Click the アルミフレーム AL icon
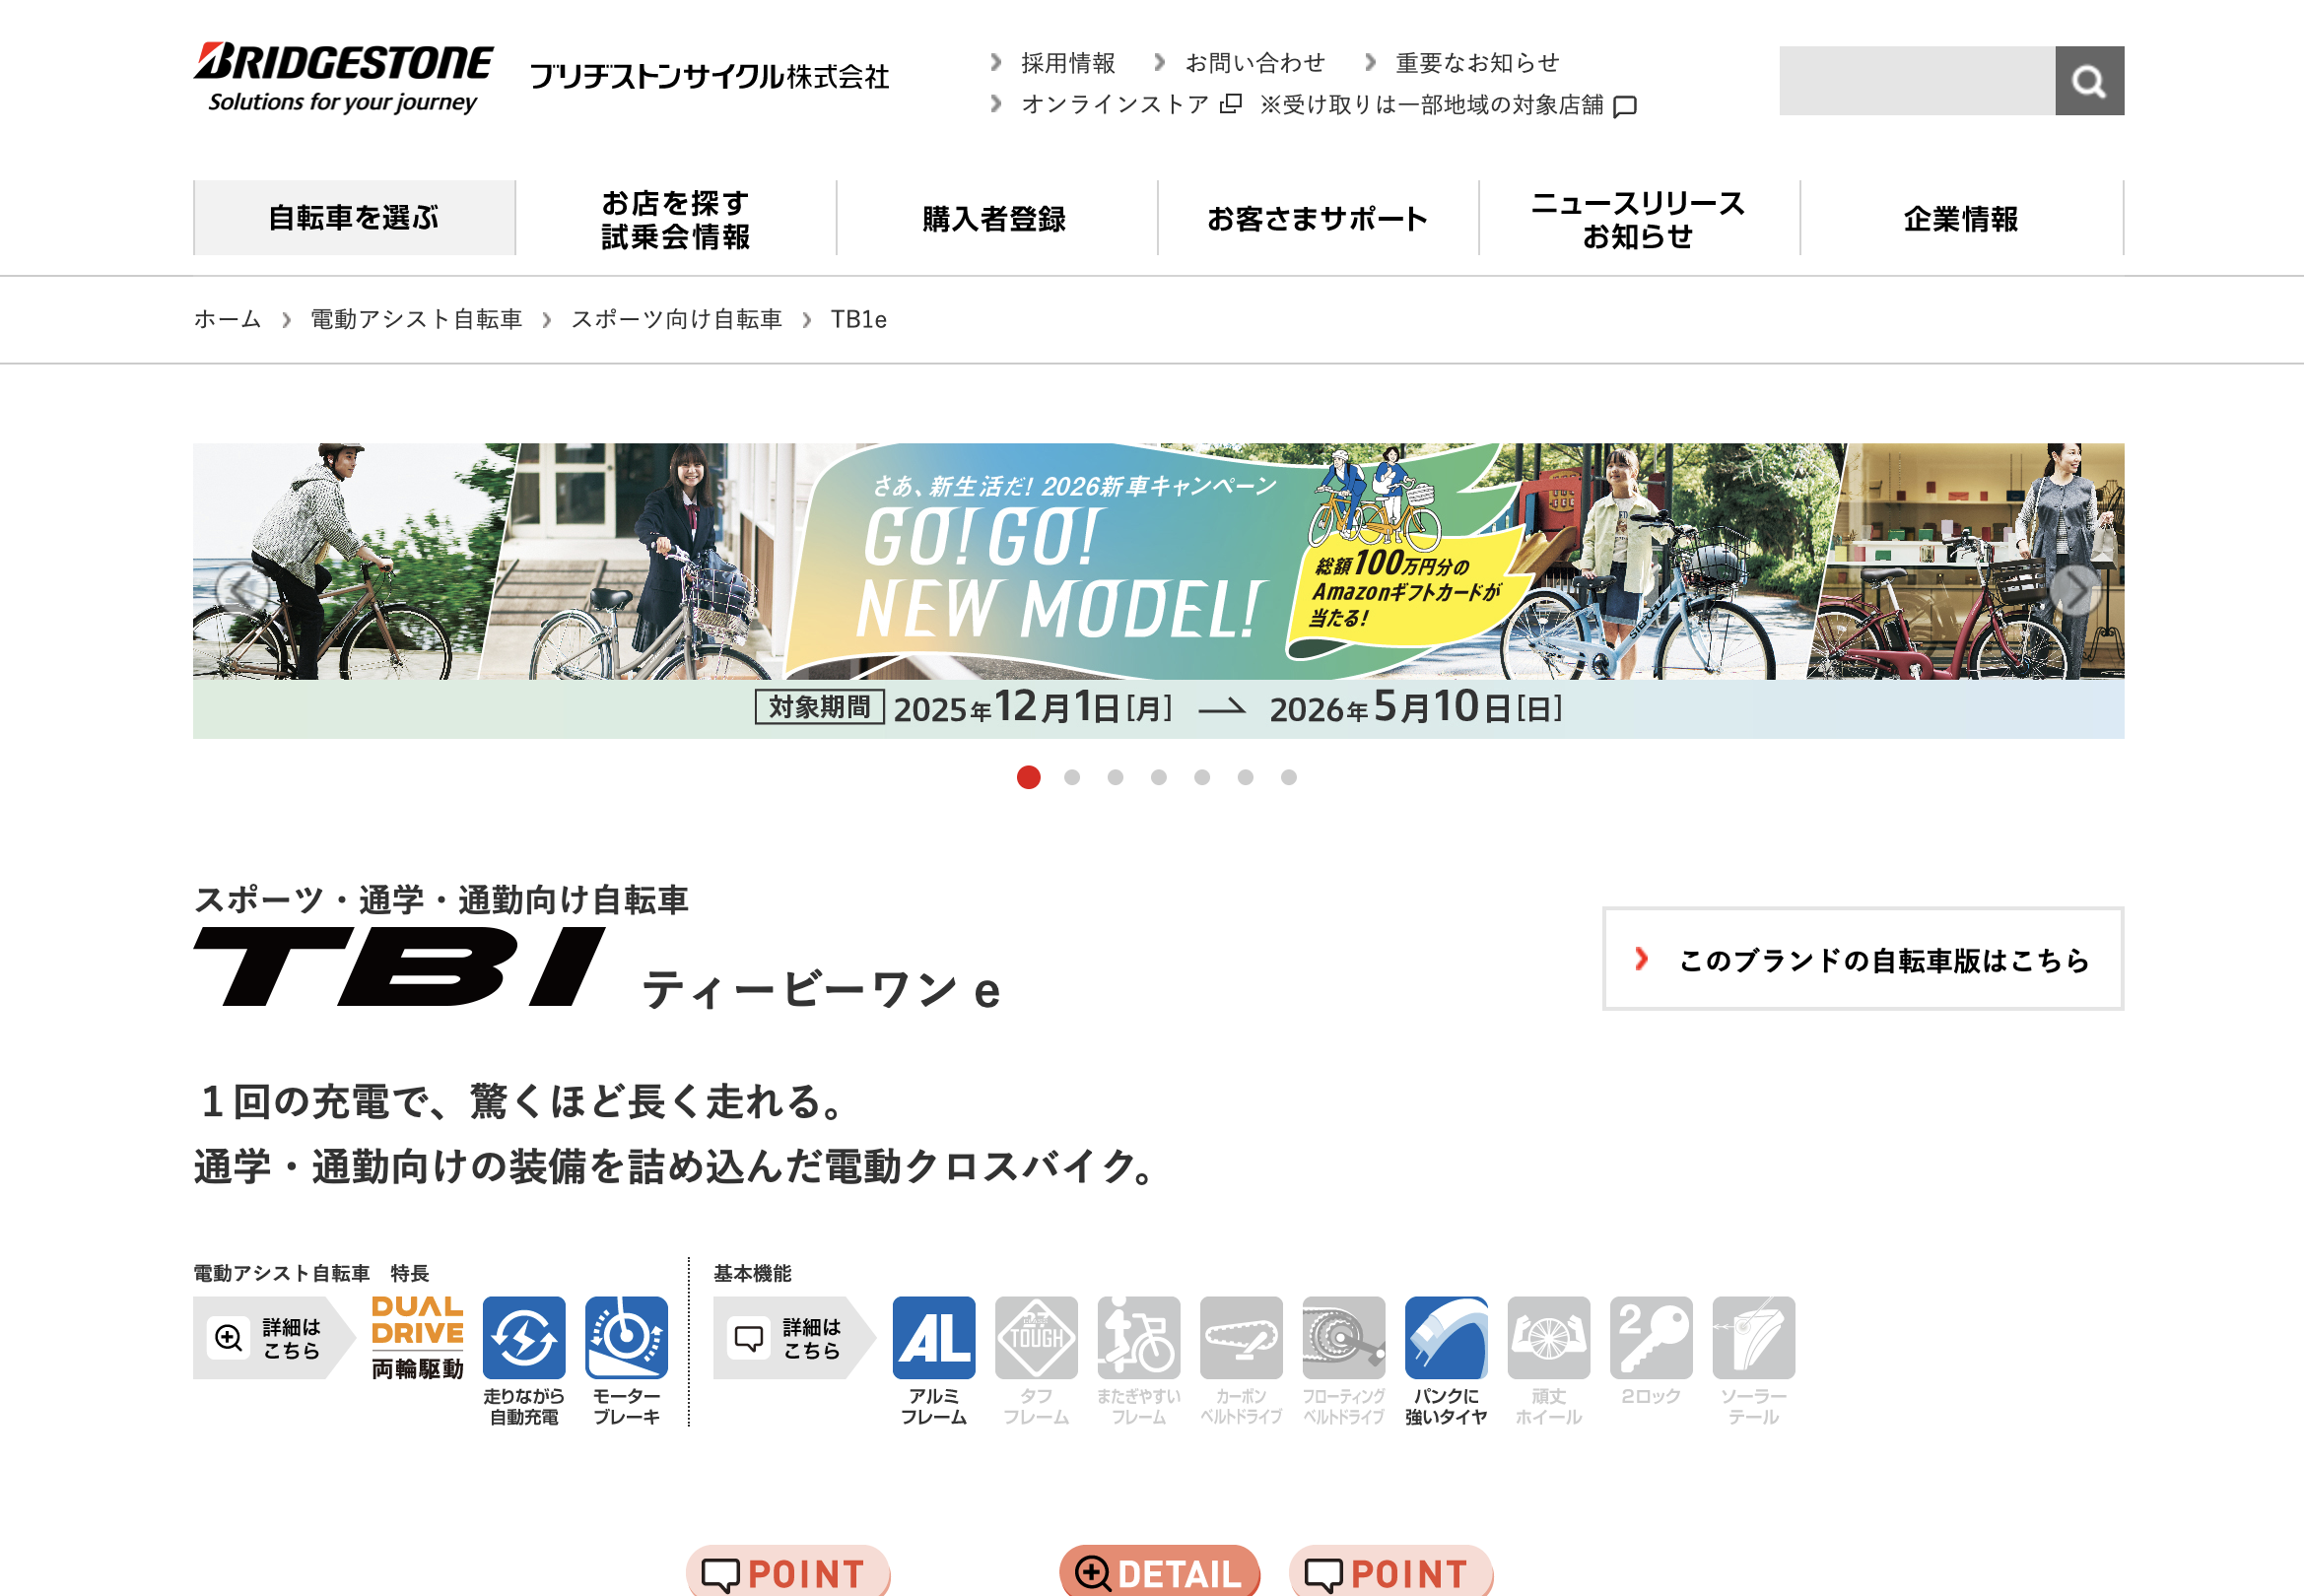The height and width of the screenshot is (1596, 2304). [933, 1337]
